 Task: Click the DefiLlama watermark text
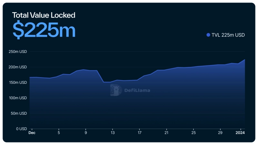(x=137, y=90)
